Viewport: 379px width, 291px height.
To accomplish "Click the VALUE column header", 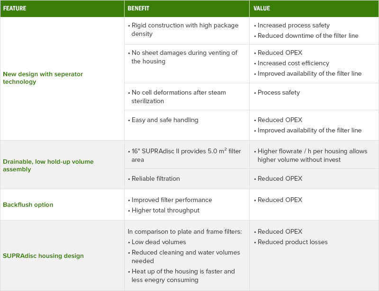I will [x=262, y=9].
